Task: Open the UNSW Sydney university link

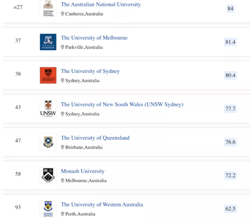Action: pos(122,105)
